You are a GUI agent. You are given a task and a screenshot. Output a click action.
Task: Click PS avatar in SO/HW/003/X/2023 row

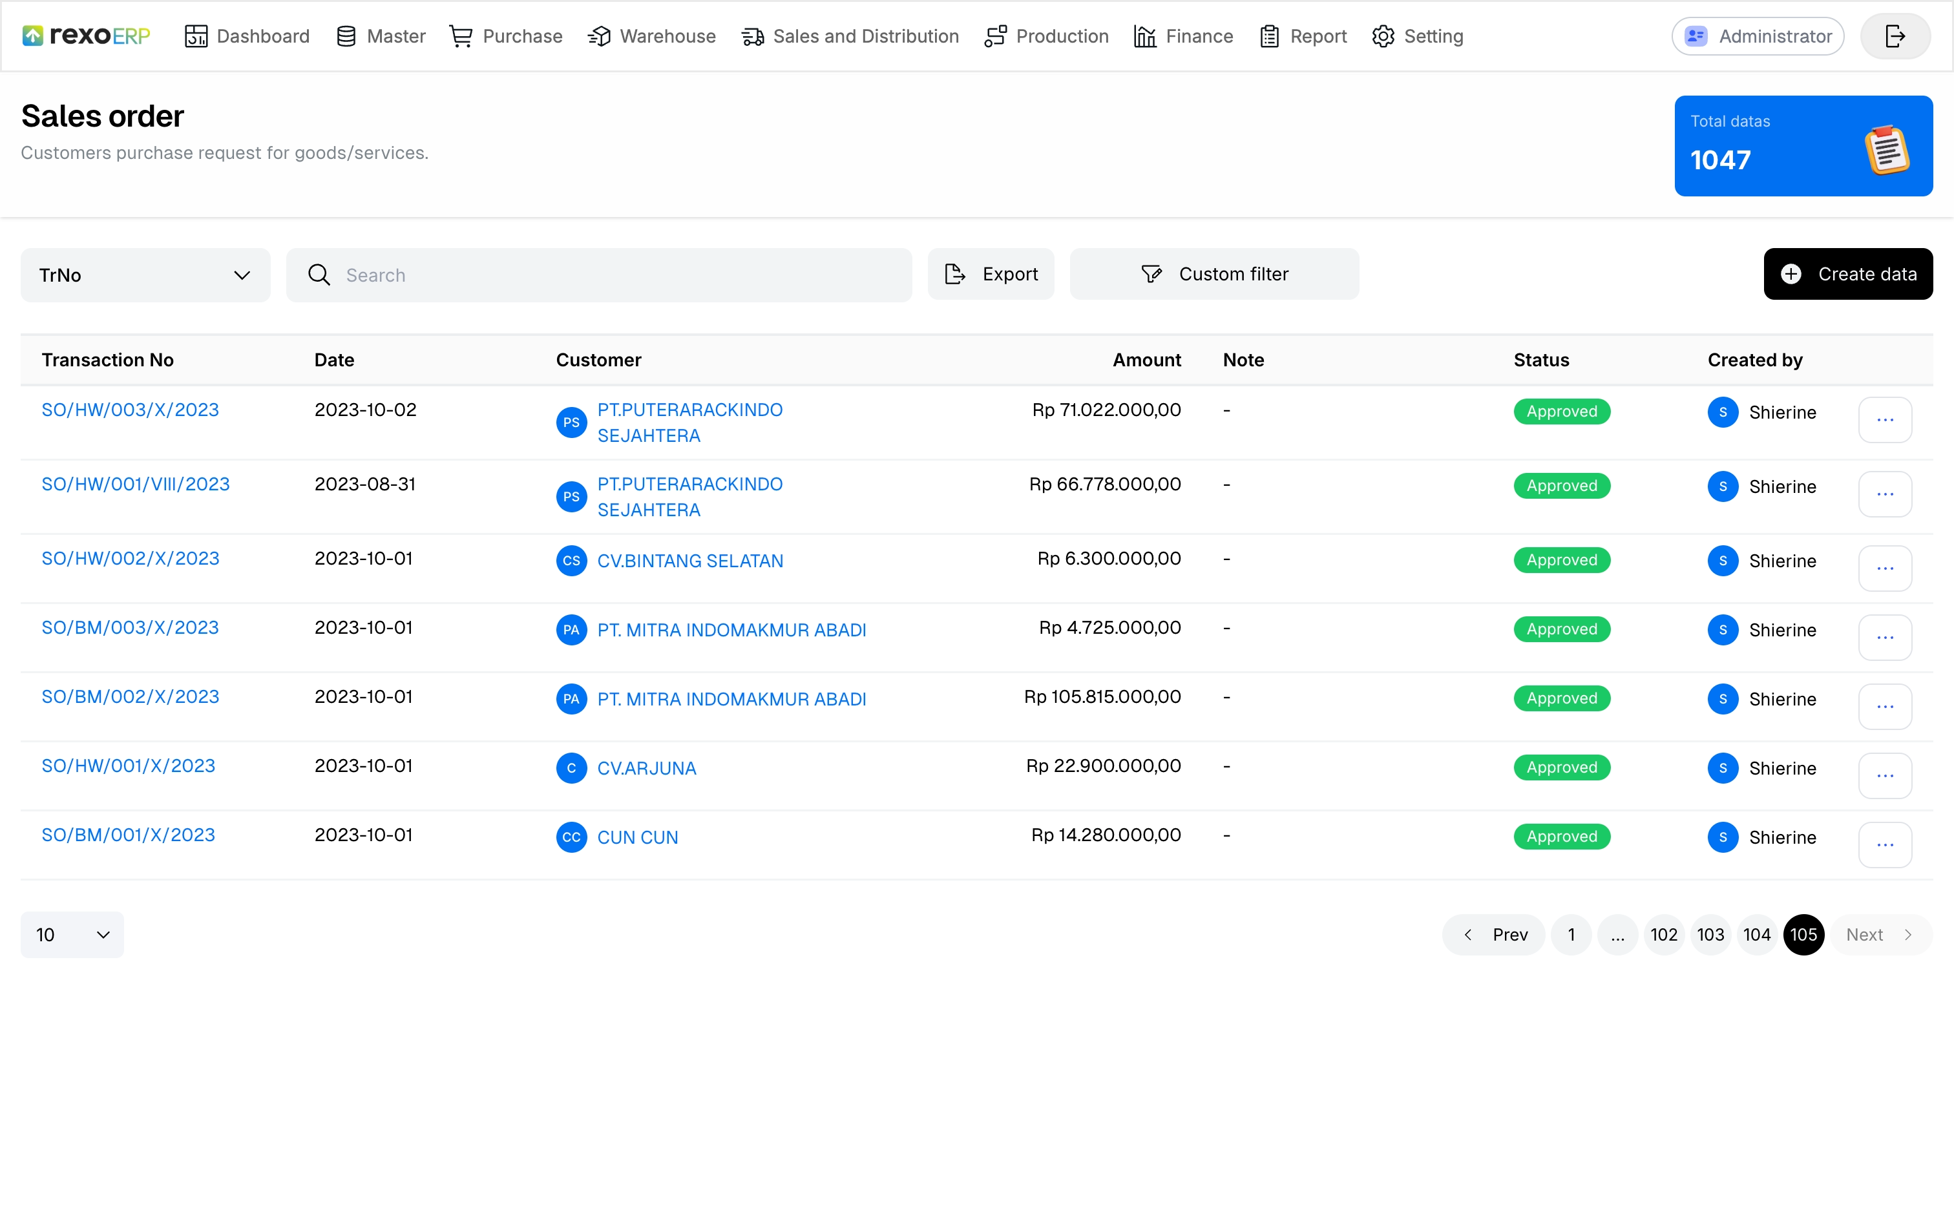(572, 423)
